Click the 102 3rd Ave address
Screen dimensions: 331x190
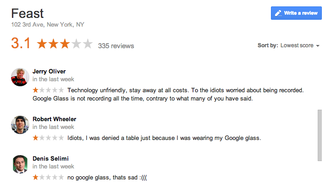point(48,25)
